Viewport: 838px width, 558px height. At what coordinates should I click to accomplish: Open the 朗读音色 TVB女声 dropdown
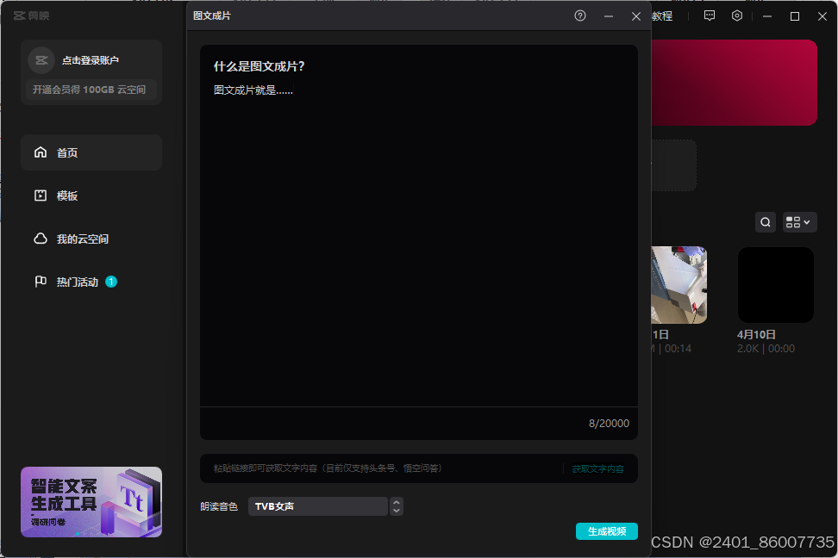(318, 506)
